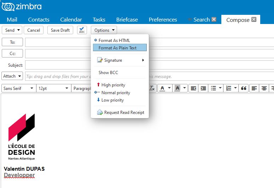Open the Sans Serif font dropdown
The width and height of the screenshot is (274, 188).
click(18, 88)
